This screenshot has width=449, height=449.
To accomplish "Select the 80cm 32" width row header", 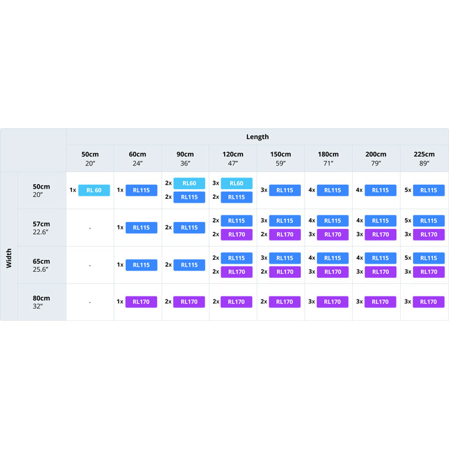I will click(42, 302).
